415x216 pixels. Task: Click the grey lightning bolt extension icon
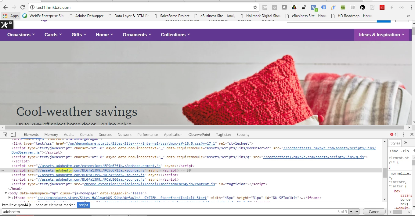point(392,7)
